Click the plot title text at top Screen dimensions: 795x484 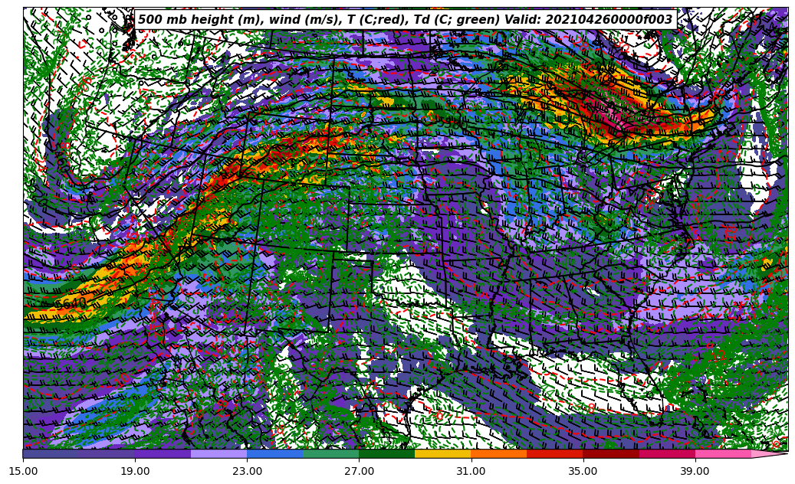(405, 20)
